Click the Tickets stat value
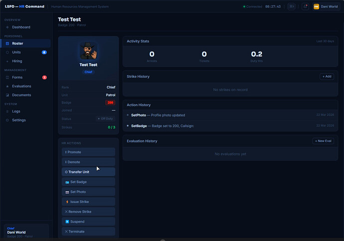Viewport: 344px width, 241px height. [x=204, y=54]
